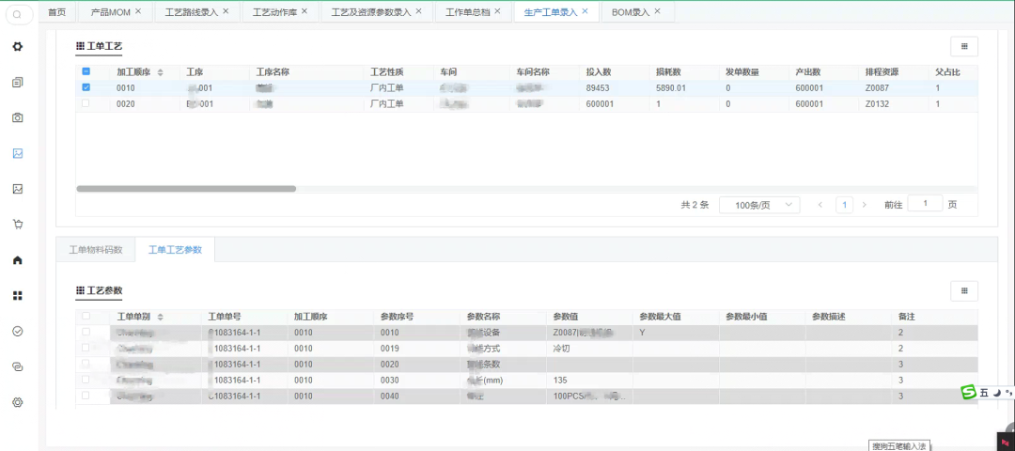
Task: Switch to the BOM录入 tab
Action: [x=631, y=12]
